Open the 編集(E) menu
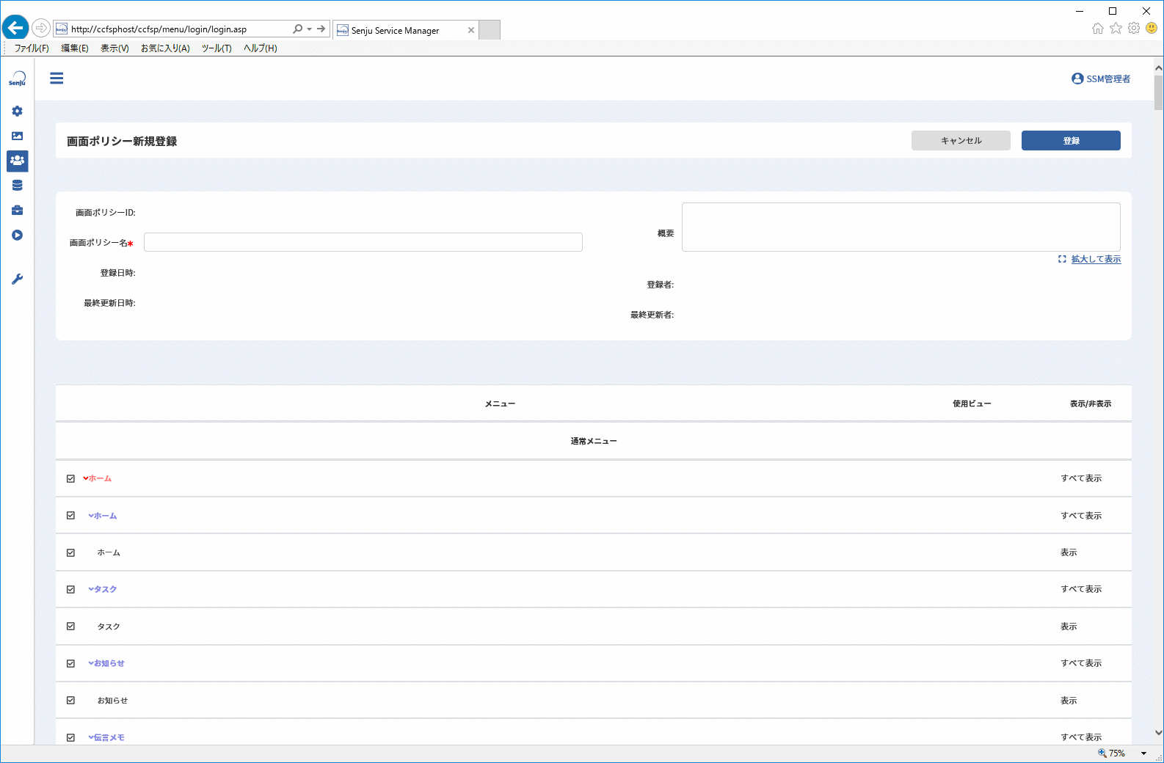The height and width of the screenshot is (763, 1164). coord(75,48)
